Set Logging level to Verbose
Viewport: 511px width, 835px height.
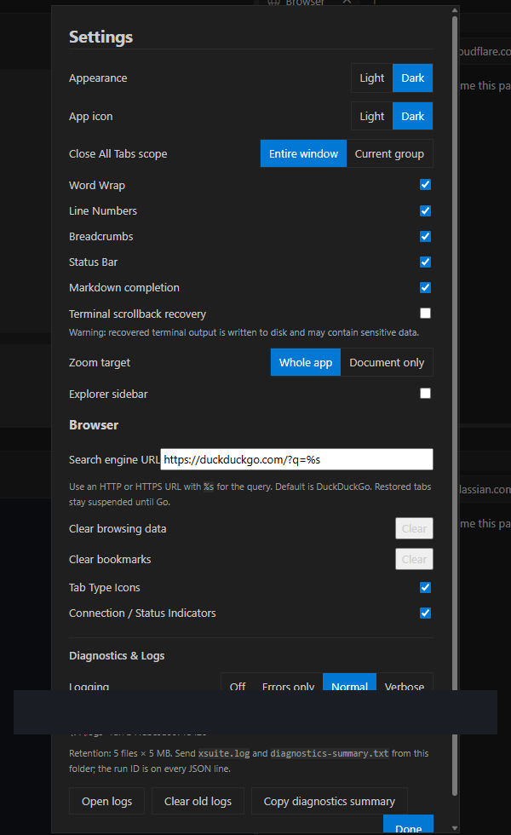pos(405,682)
